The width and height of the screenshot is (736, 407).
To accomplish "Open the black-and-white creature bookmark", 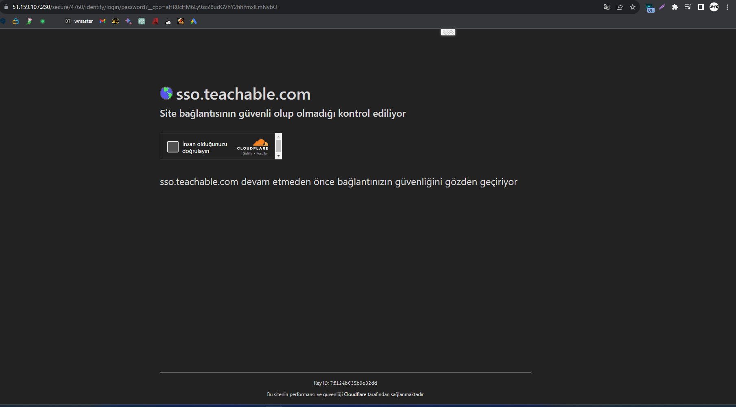I will click(168, 21).
